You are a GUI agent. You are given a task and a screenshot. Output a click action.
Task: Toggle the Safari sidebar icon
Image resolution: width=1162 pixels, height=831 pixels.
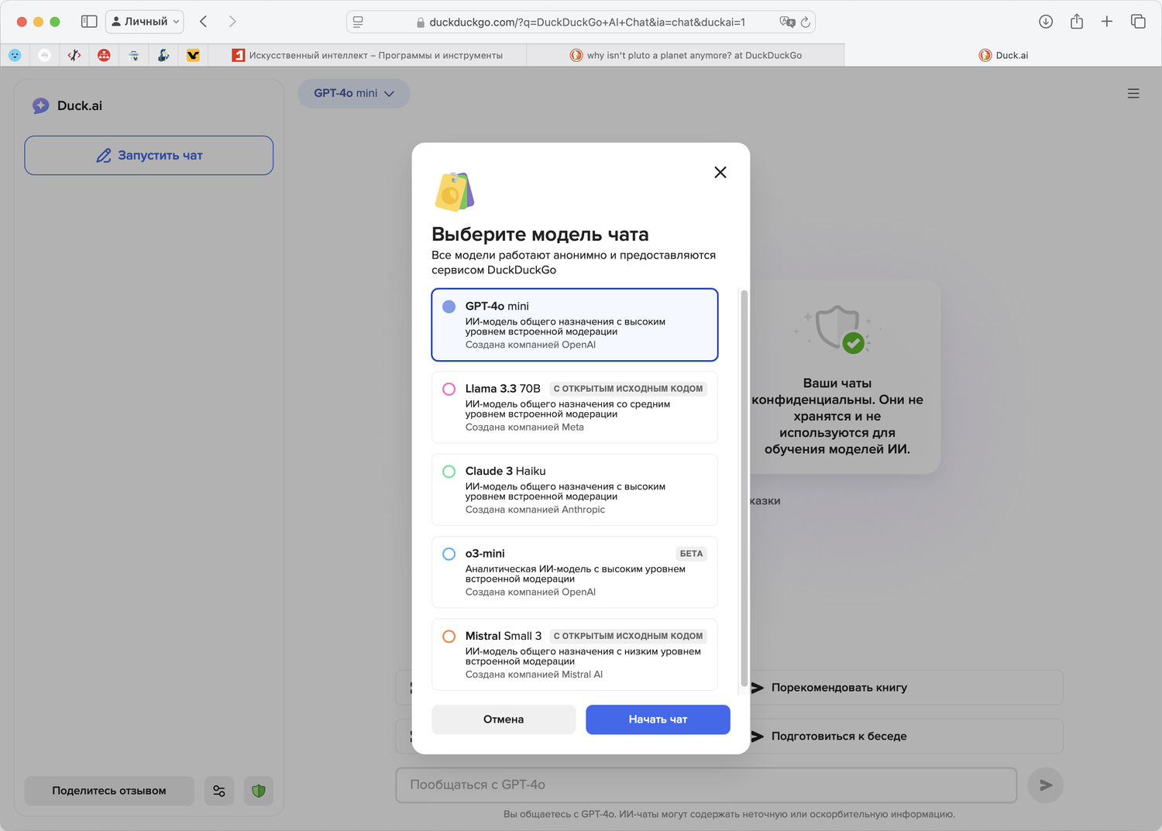click(x=89, y=22)
